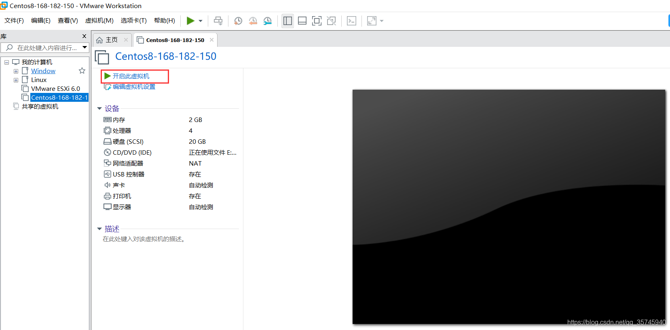Viewport: 670px width, 330px height.
Task: Collapse the 描述 section
Action: click(99, 229)
